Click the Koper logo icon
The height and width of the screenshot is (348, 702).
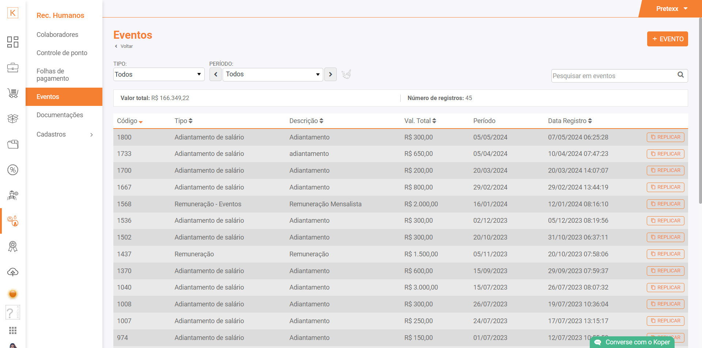click(13, 13)
